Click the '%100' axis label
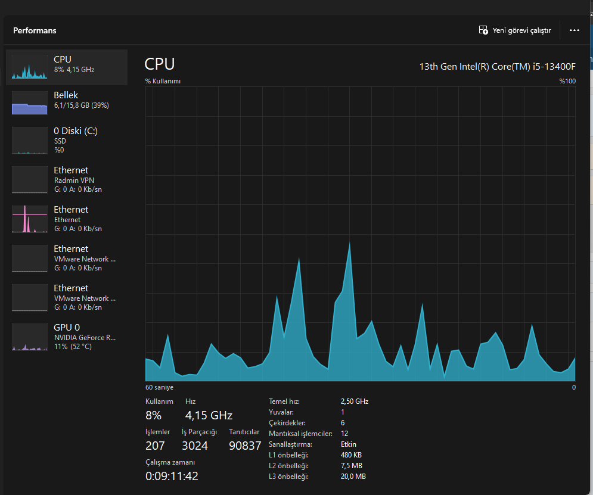This screenshot has width=593, height=495. [567, 81]
